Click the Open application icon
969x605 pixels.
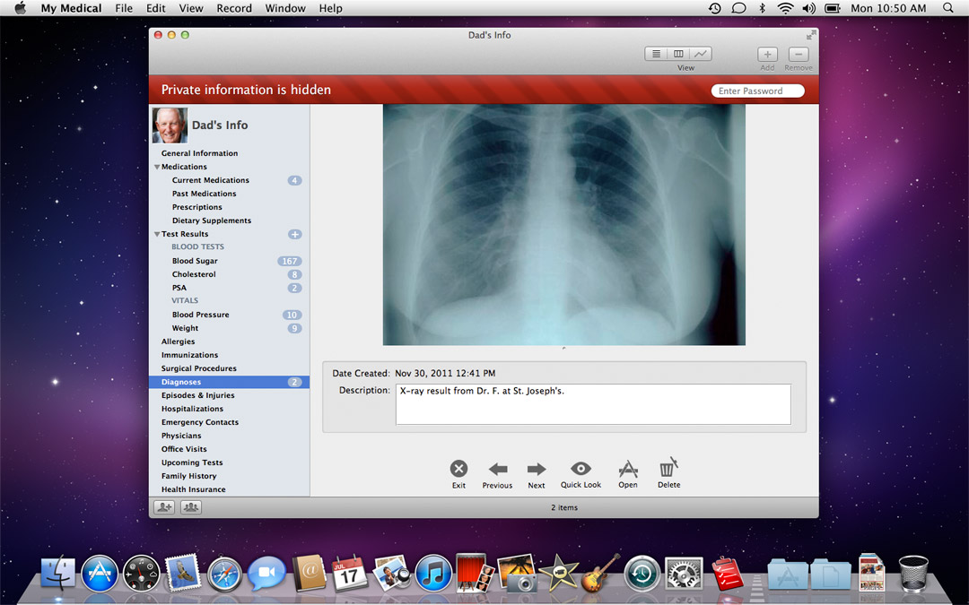click(x=628, y=469)
